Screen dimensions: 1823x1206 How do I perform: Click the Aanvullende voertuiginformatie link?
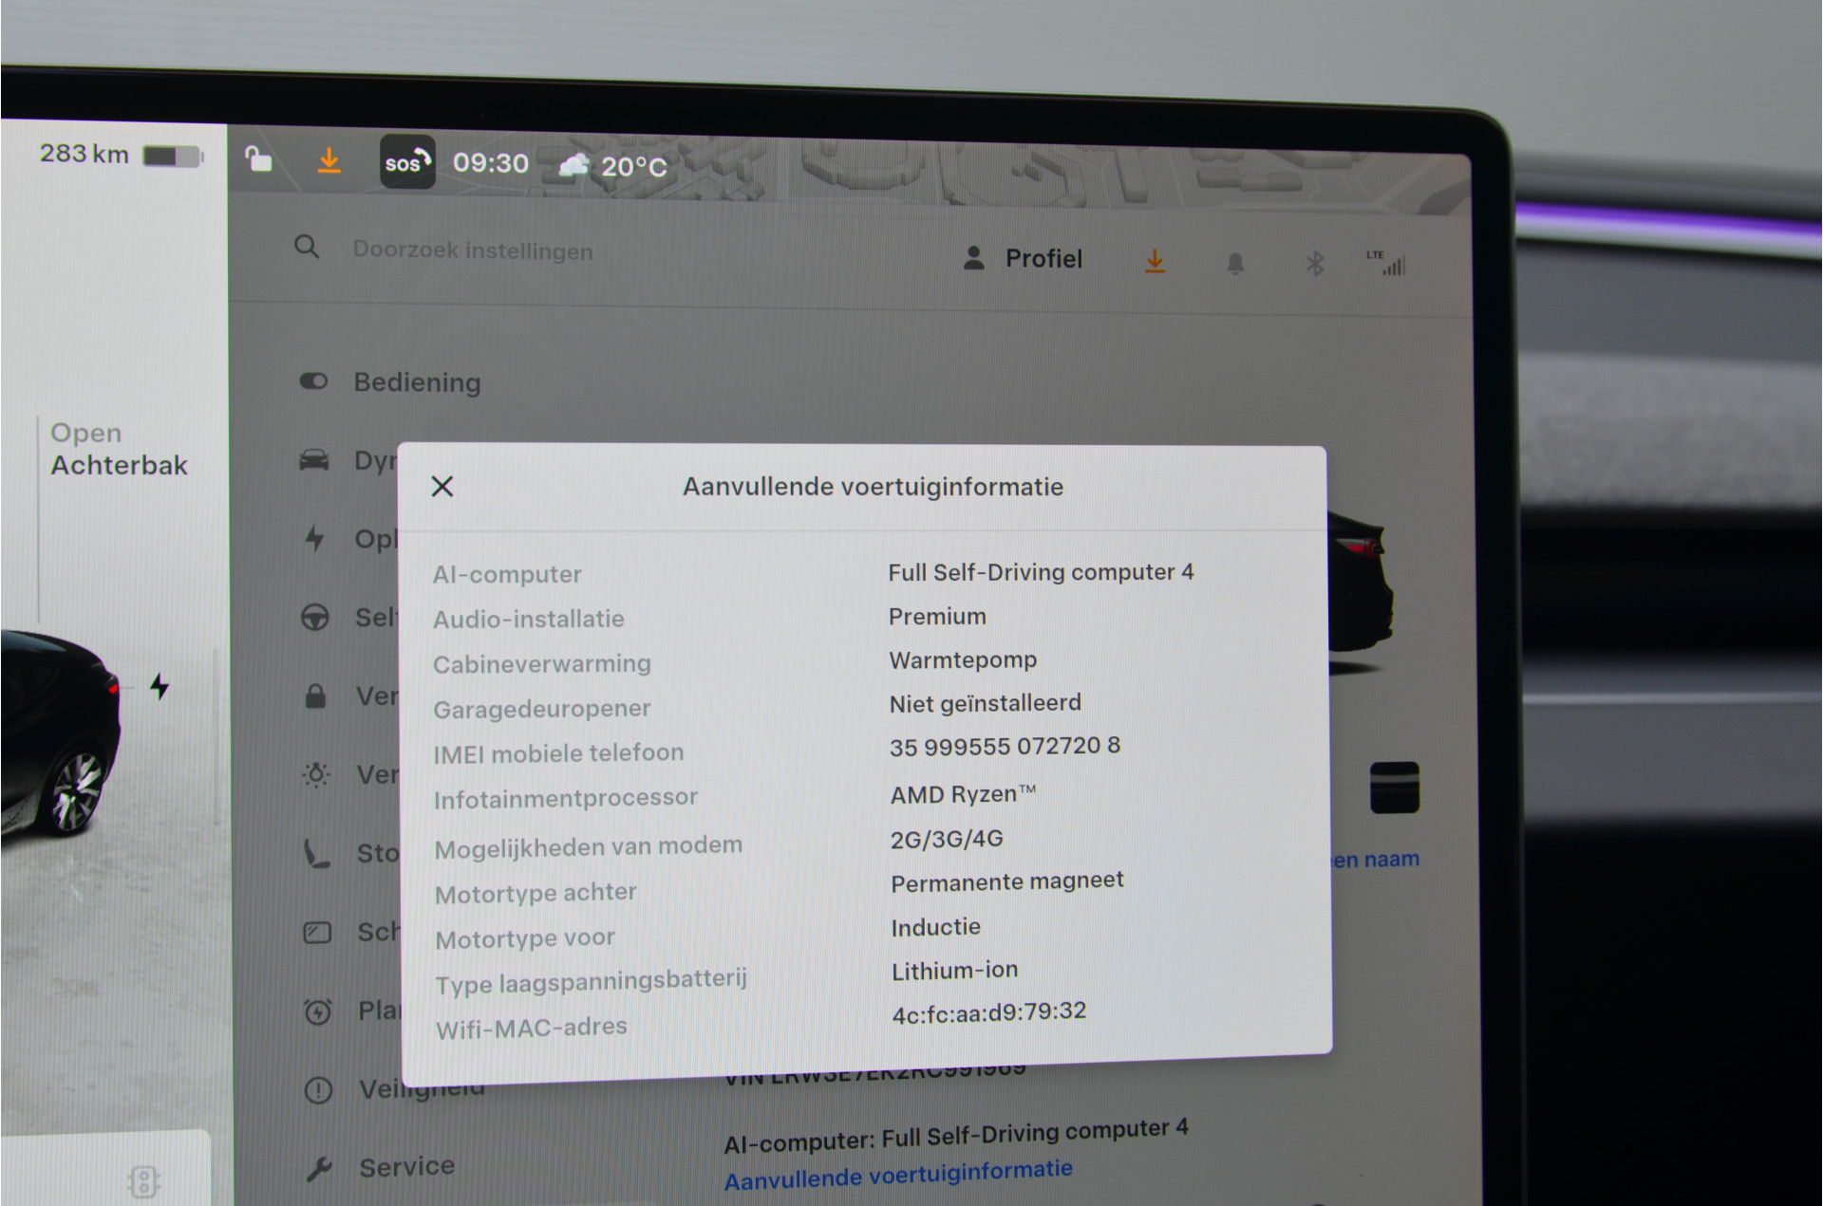(x=898, y=1175)
